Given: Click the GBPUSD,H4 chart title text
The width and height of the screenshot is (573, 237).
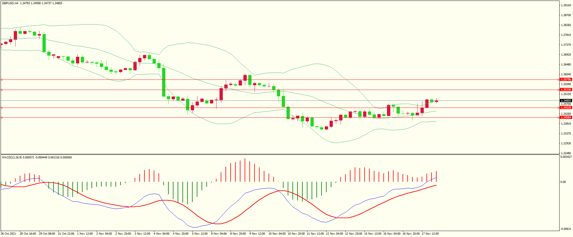Looking at the screenshot, I should (10, 3).
